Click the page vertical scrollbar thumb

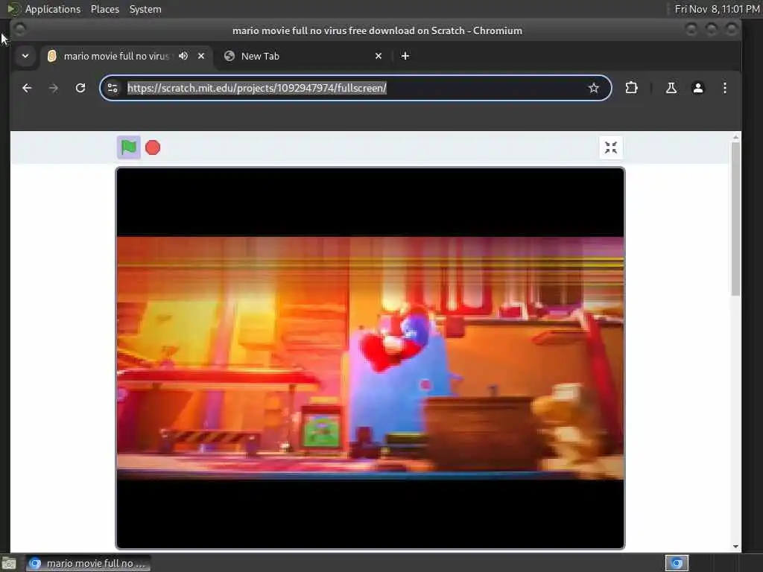tap(735, 219)
